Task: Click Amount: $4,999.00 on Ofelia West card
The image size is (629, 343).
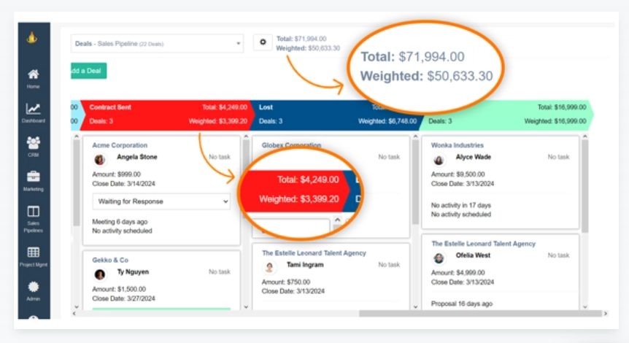Action: tap(458, 273)
